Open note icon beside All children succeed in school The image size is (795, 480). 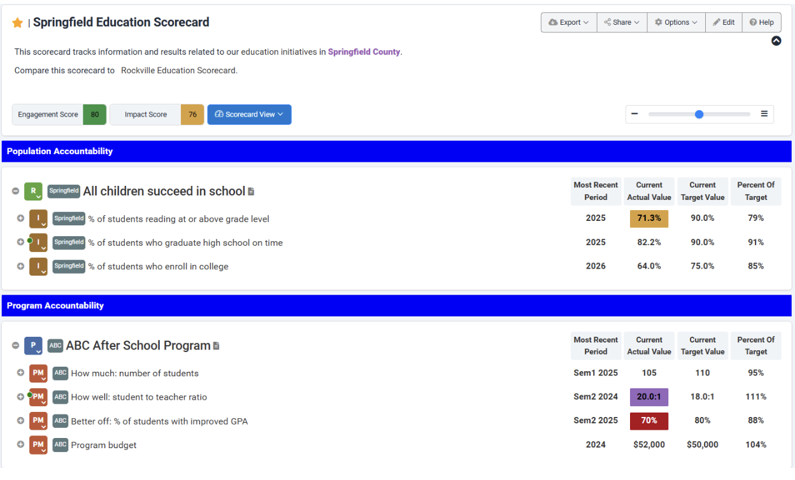click(x=251, y=192)
